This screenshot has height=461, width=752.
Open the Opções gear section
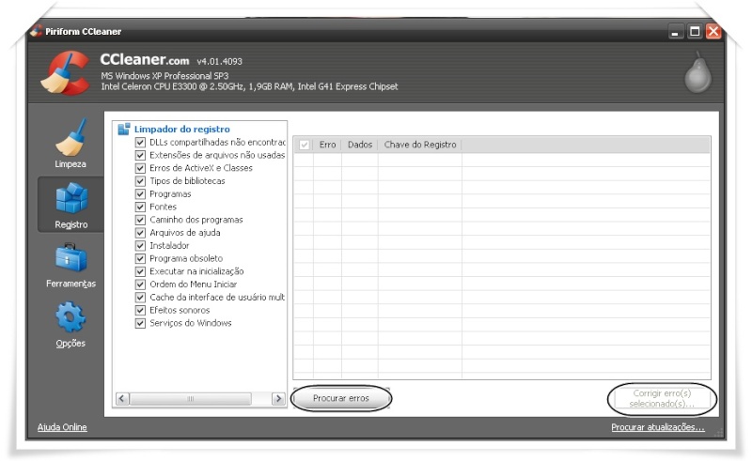point(70,324)
